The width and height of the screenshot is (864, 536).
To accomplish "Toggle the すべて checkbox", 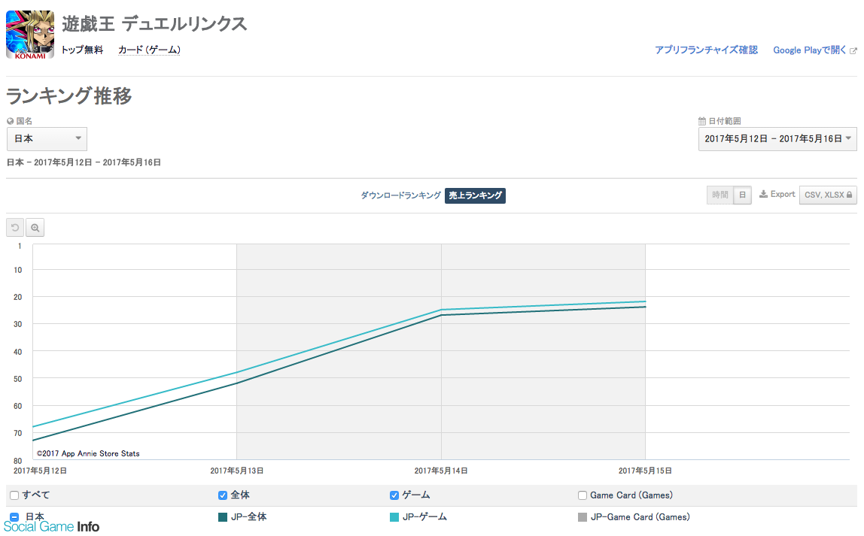I will [14, 495].
